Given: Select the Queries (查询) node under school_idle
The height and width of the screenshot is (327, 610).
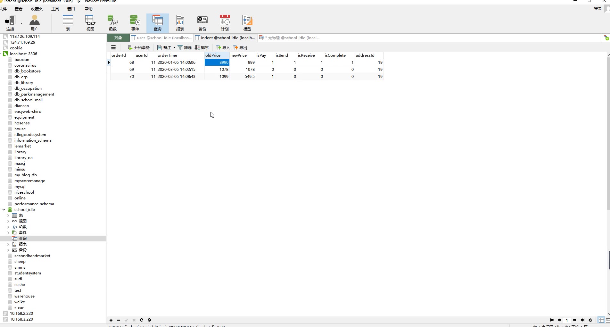Looking at the screenshot, I should [22, 239].
